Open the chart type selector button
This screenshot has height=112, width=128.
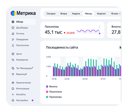point(120,47)
